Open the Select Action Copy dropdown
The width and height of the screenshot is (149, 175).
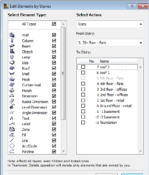110,24
